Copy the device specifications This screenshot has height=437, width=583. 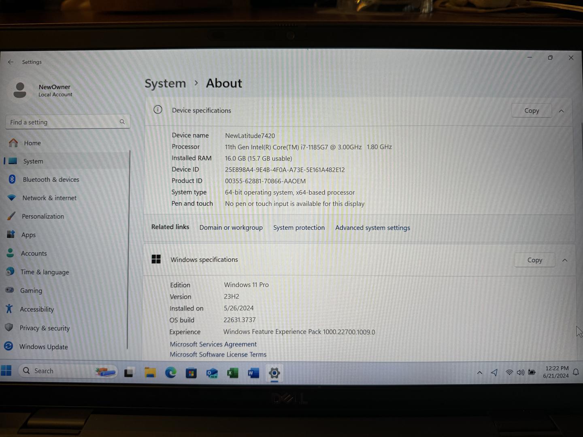532,110
